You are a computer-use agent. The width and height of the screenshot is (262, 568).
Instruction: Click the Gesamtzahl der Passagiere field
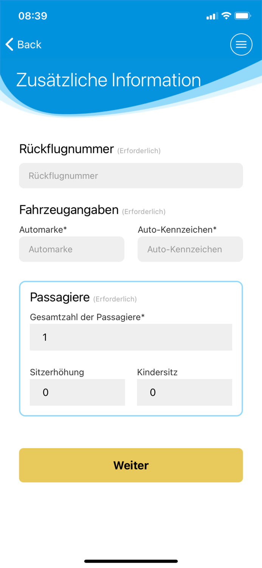click(x=131, y=337)
